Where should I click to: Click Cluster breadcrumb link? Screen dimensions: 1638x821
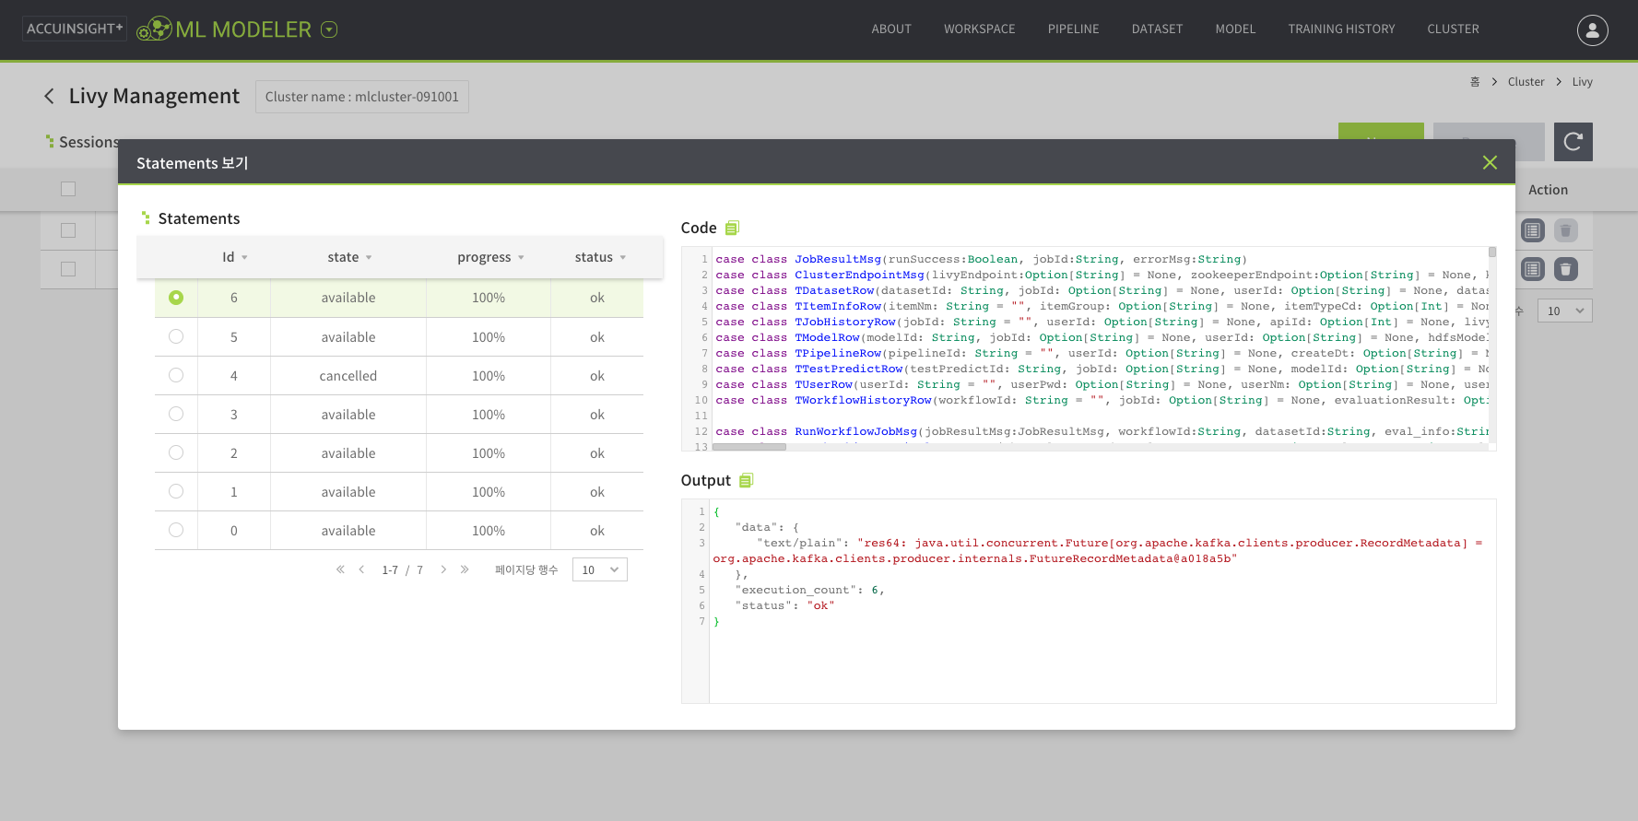(1526, 82)
